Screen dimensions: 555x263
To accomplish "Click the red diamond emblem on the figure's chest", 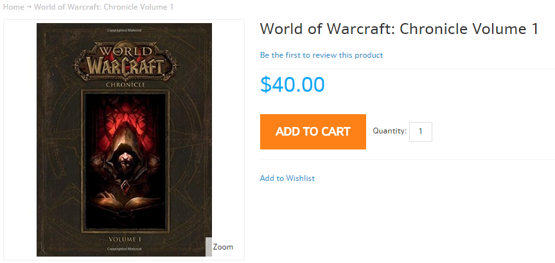I will 125,187.
